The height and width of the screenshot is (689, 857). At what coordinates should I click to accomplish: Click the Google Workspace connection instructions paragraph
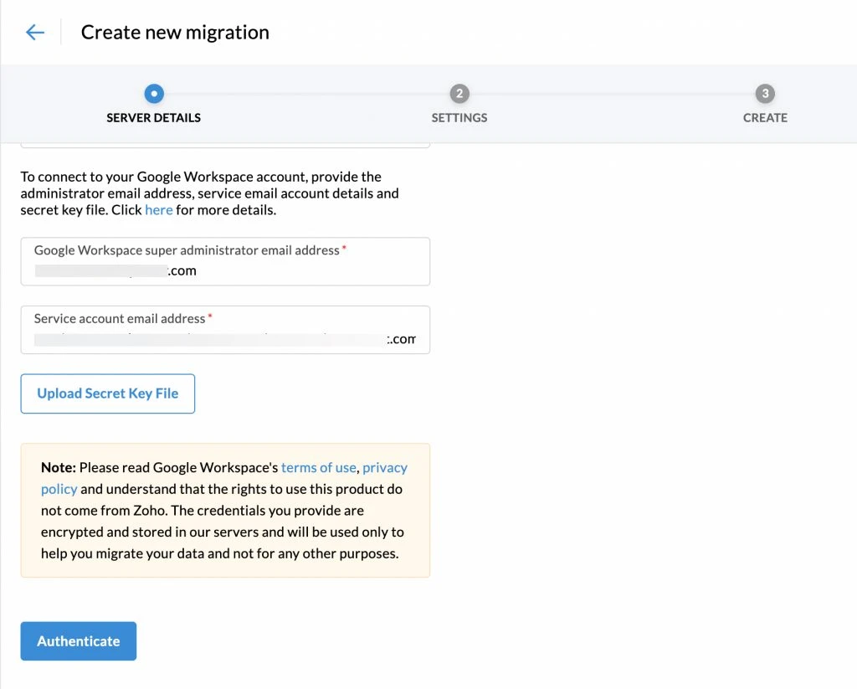209,193
